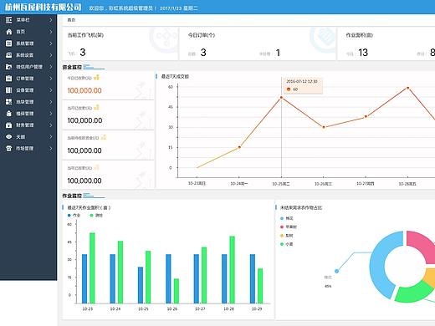Expand the 地块管理 chevron
This screenshot has height=326, width=435.
50,102
